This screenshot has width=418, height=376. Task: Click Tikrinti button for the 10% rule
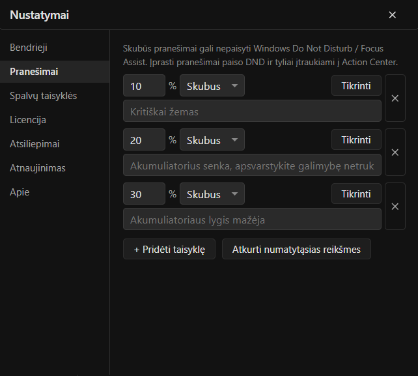[356, 85]
